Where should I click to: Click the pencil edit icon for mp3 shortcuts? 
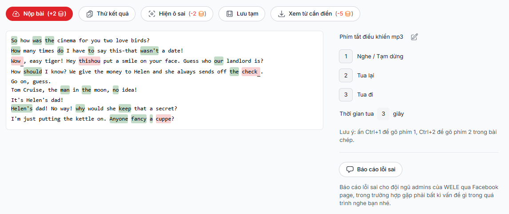414,37
